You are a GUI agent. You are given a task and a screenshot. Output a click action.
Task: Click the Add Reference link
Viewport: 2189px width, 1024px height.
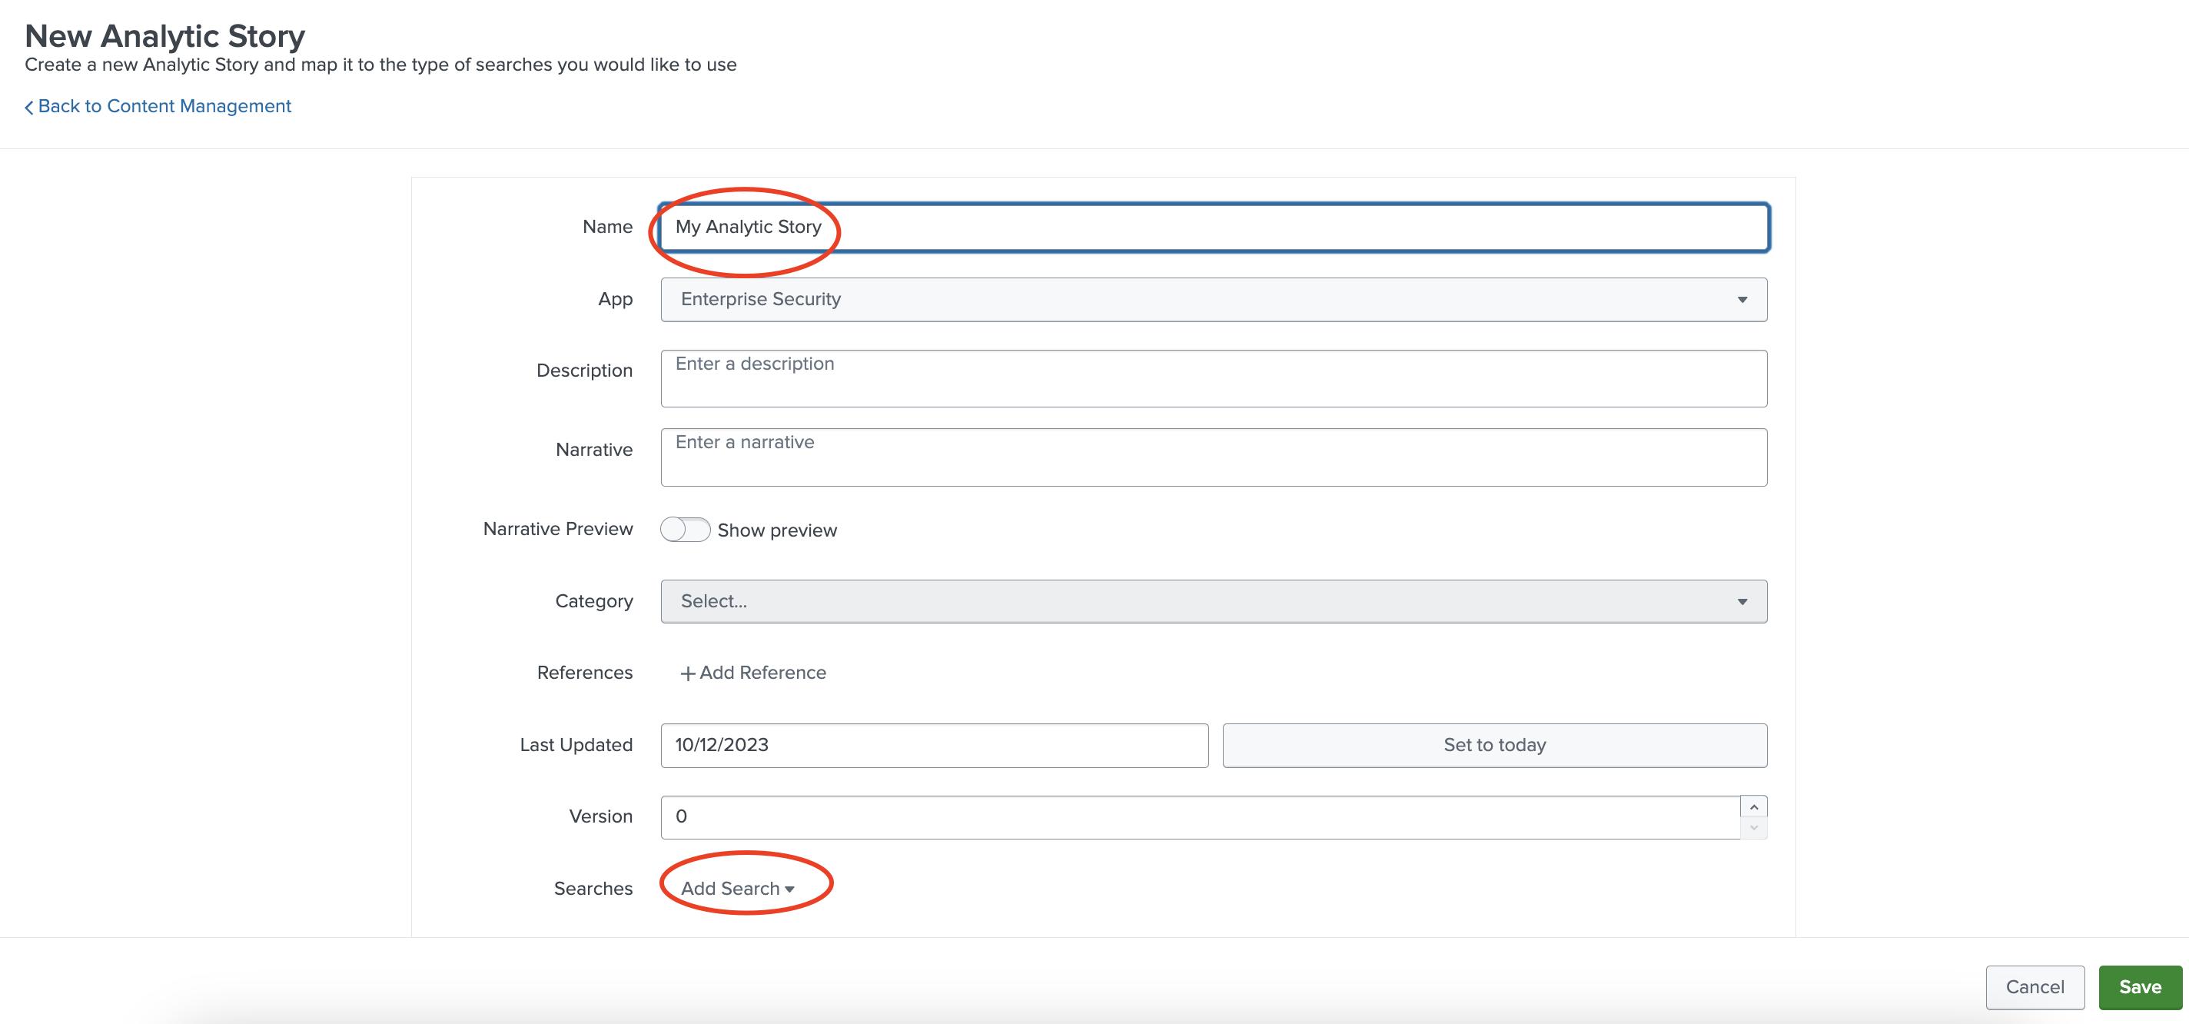[x=762, y=673]
